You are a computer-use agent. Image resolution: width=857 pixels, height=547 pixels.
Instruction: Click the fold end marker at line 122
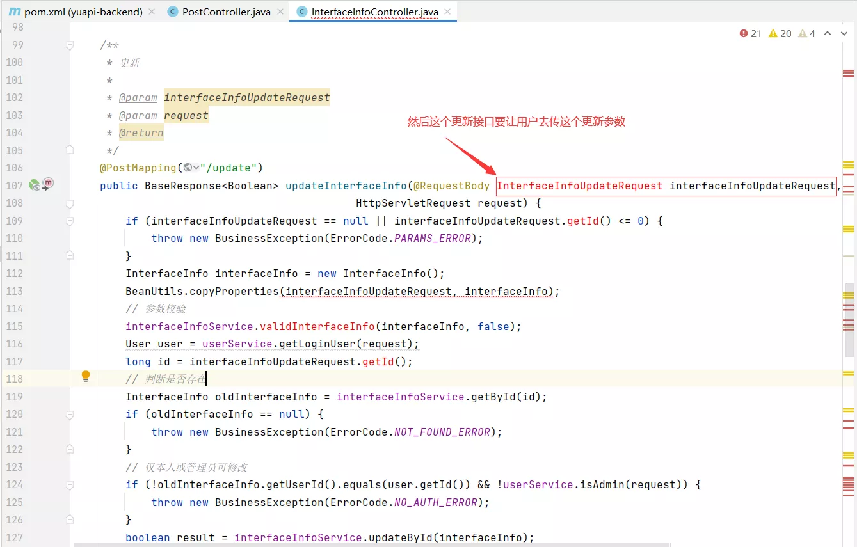[70, 449]
